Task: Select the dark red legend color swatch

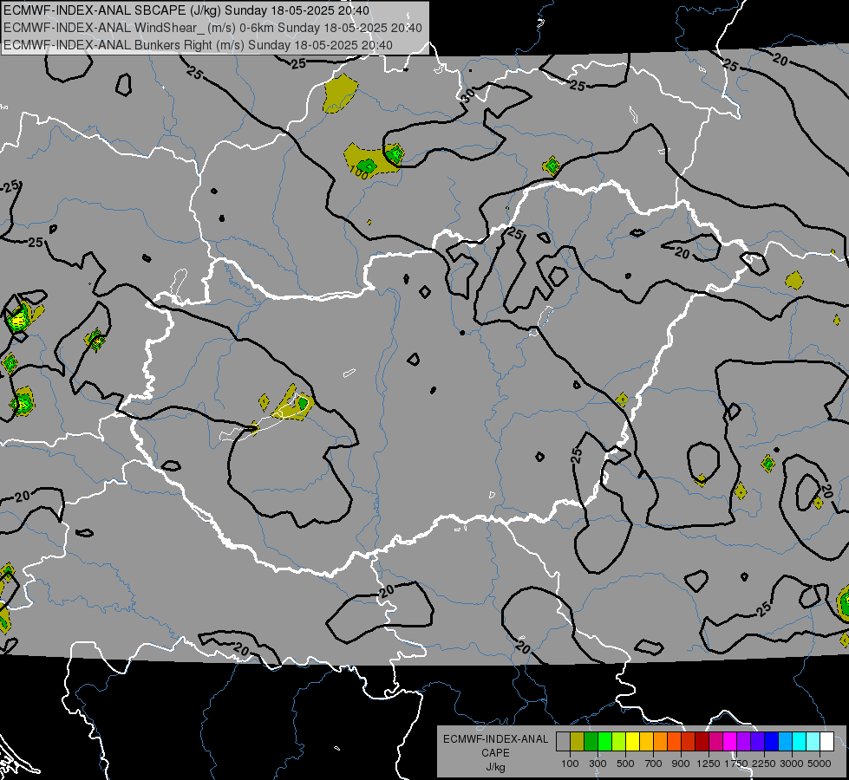Action: click(x=702, y=741)
